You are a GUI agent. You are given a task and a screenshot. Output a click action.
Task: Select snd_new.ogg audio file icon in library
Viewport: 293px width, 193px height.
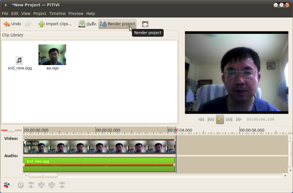pos(19,60)
